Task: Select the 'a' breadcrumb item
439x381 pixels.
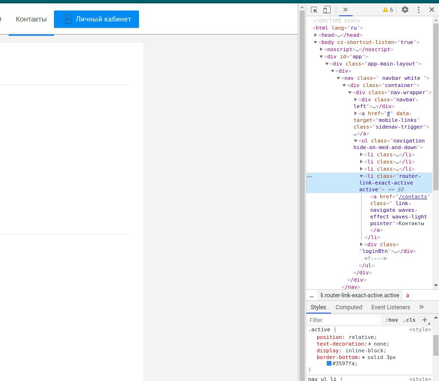Action: pos(407,295)
